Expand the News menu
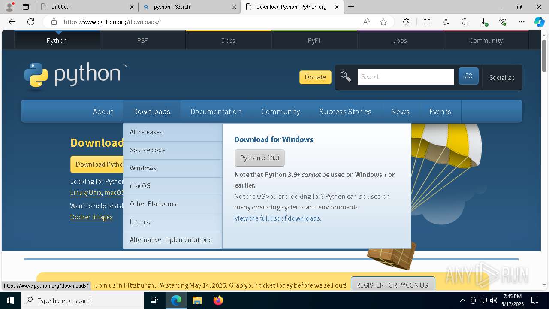Screen dimensions: 549x309 tap(400, 112)
